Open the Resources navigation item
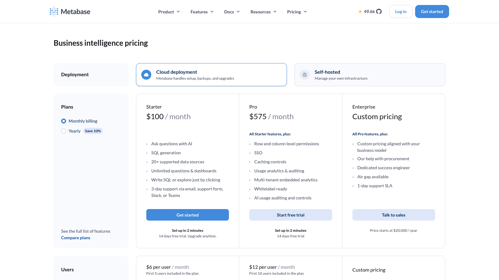The image size is (499, 280). [264, 12]
